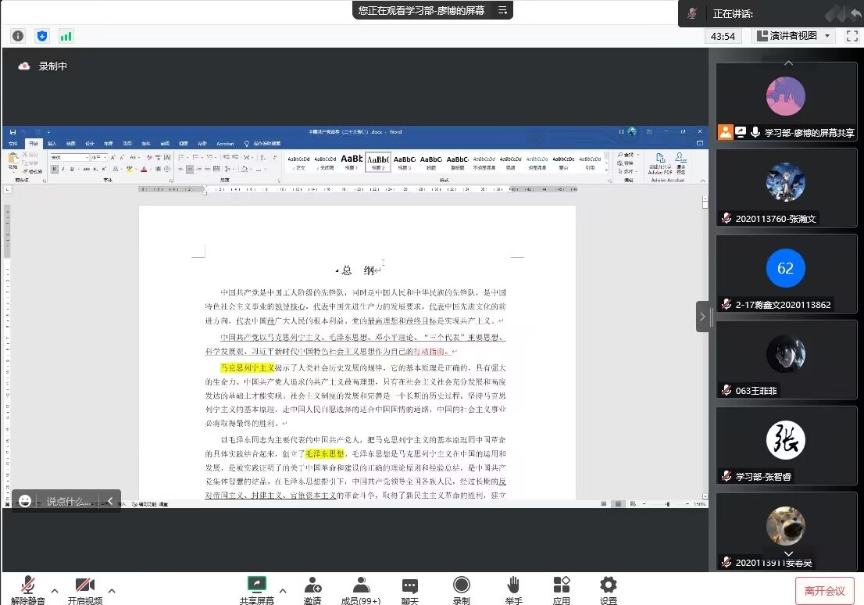
Task: Click the blue security shield icon
Action: pyautogui.click(x=42, y=36)
